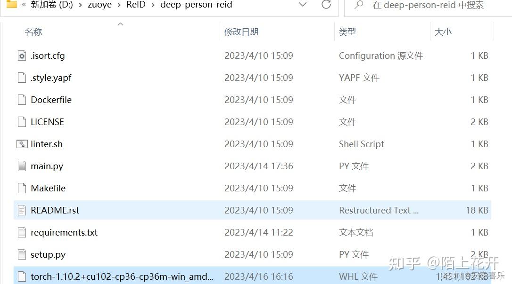Click the refresh button in address bar
Image resolution: width=512 pixels, height=284 pixels.
coord(326,5)
